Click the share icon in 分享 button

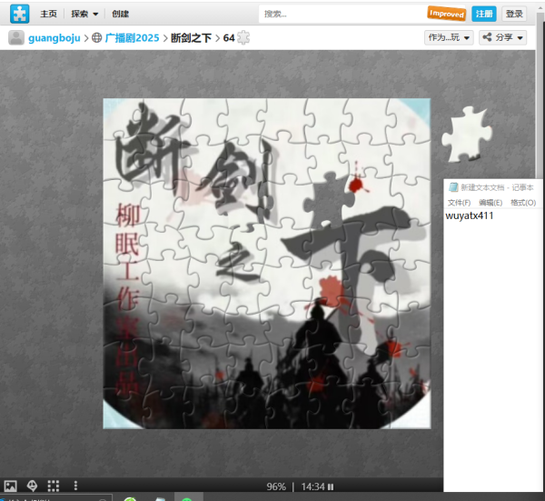487,37
